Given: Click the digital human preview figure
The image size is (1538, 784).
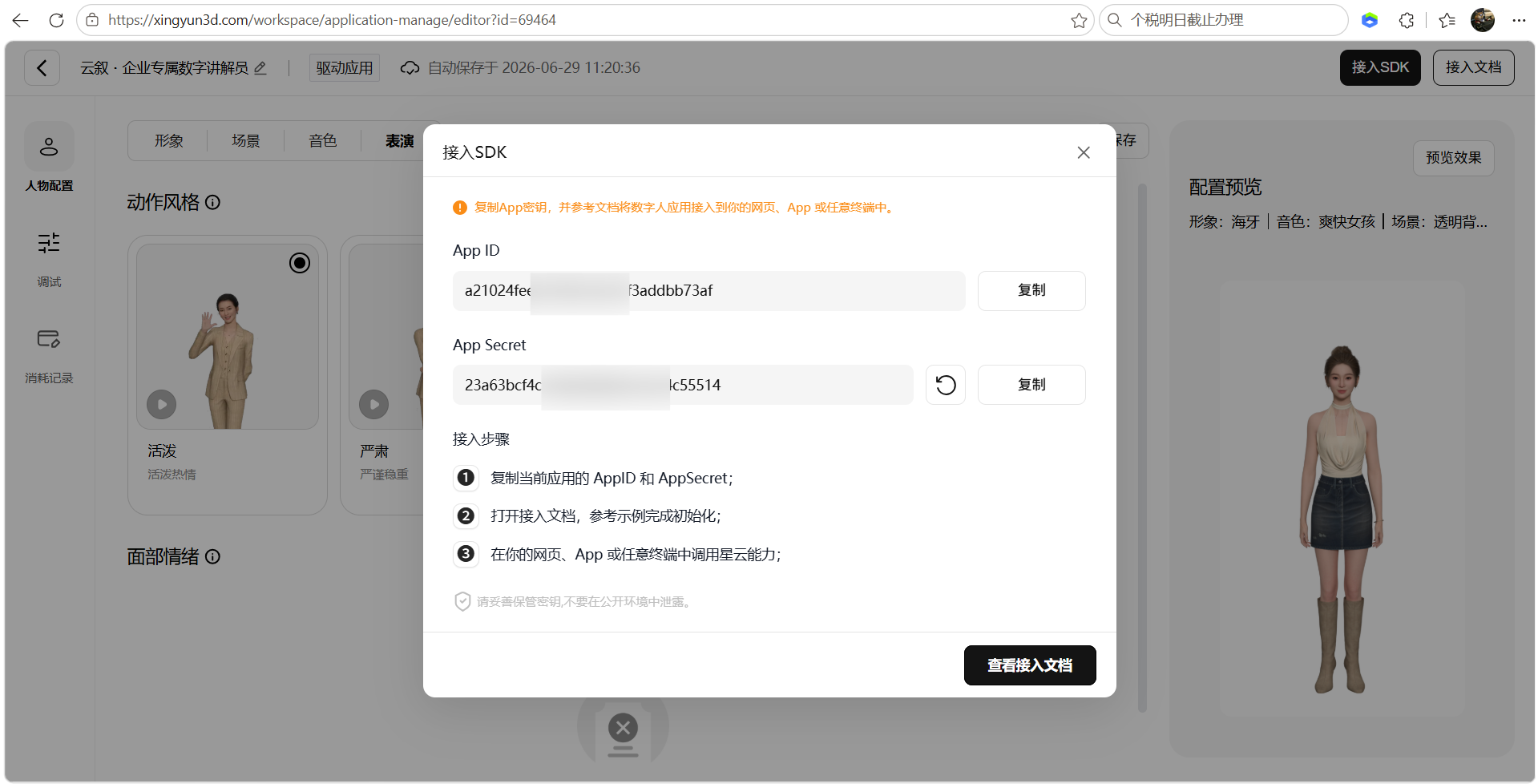Looking at the screenshot, I should click(1341, 519).
